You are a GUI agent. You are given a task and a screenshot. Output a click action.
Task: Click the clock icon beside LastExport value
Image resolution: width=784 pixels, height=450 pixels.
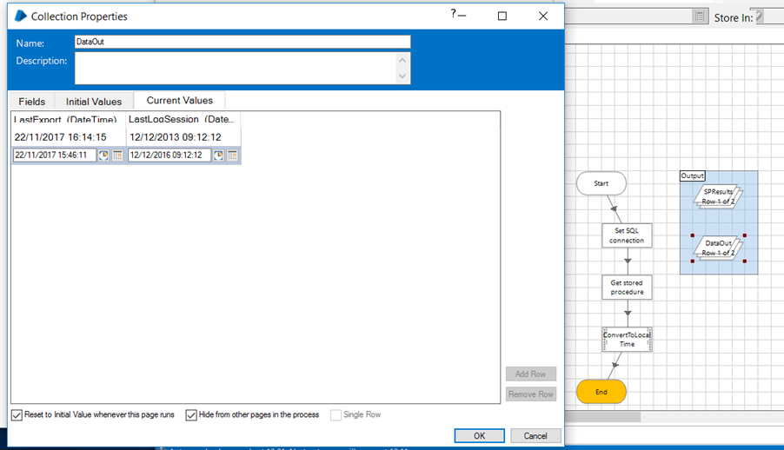click(103, 156)
